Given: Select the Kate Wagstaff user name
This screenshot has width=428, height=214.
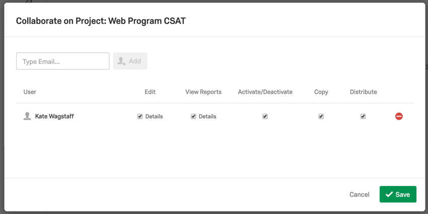Looking at the screenshot, I should pos(54,116).
